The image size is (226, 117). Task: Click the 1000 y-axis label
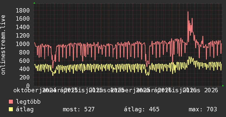point(23,44)
